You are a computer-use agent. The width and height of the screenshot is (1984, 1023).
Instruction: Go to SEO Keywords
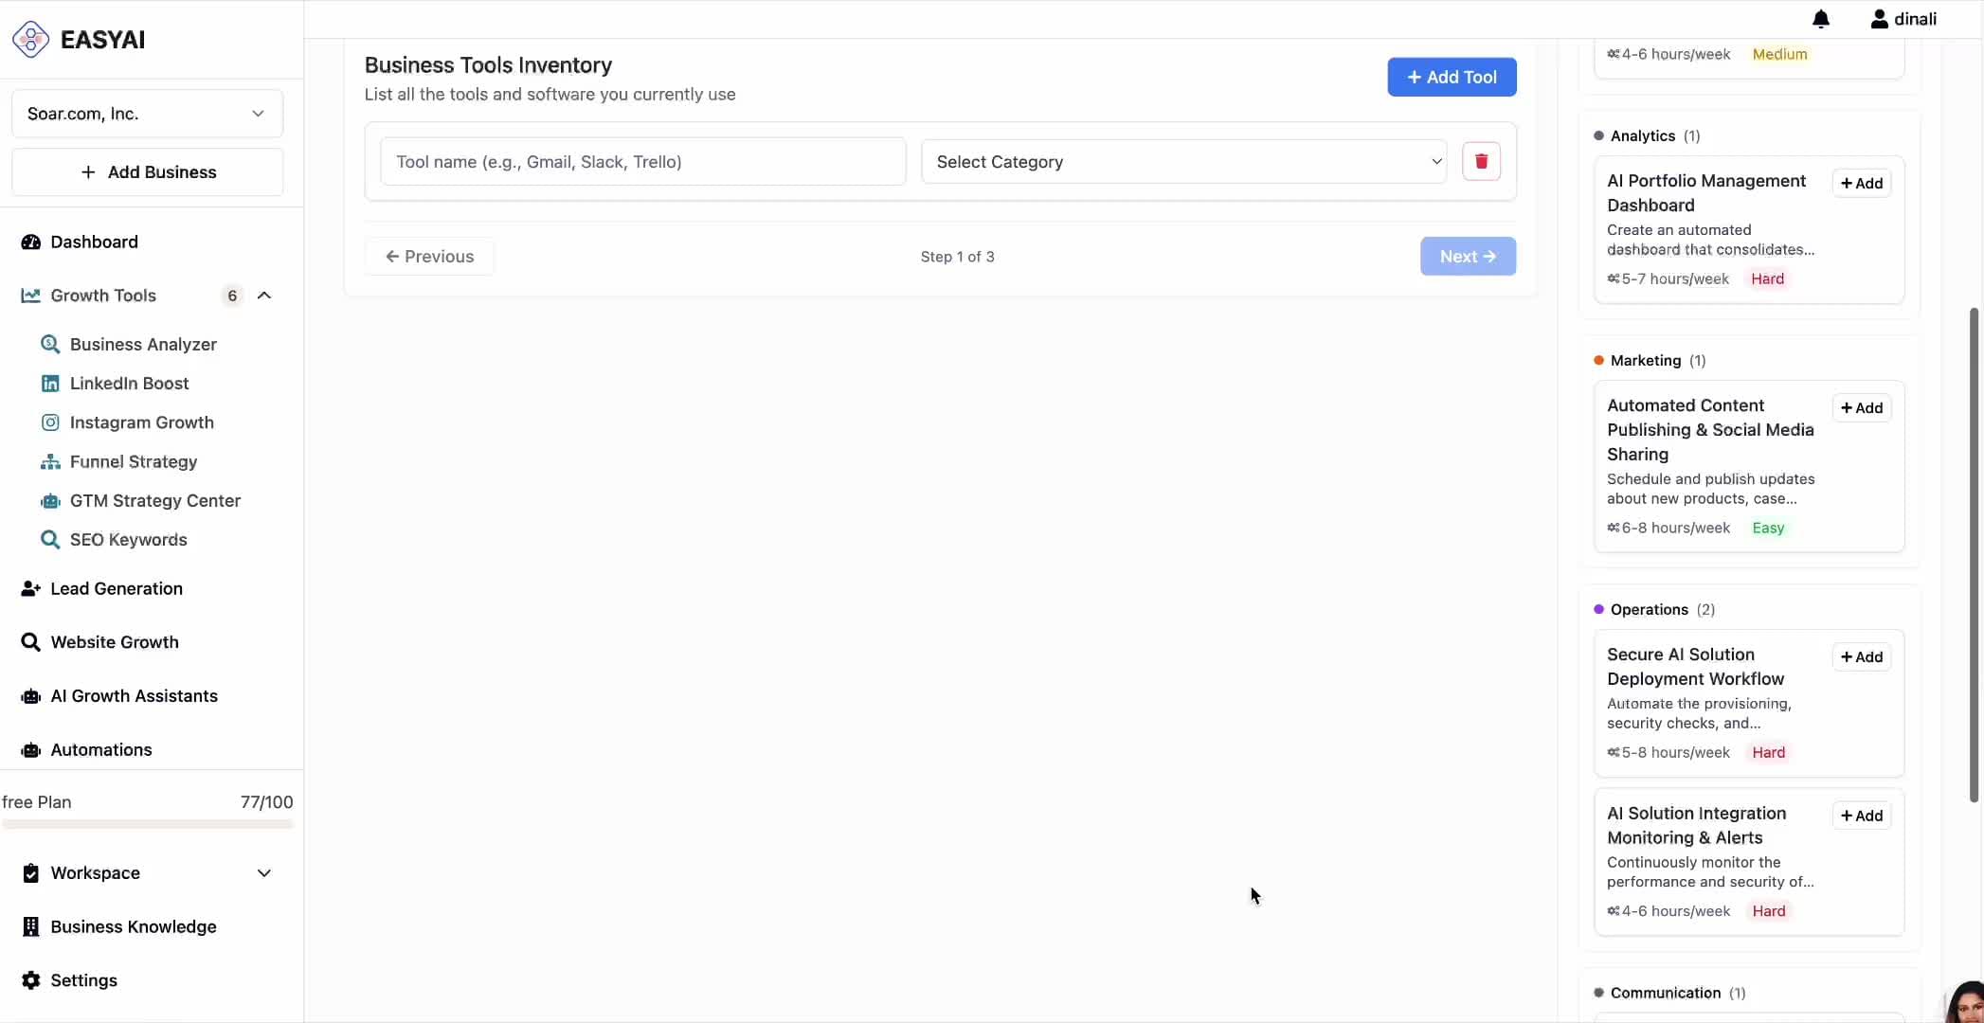128,540
